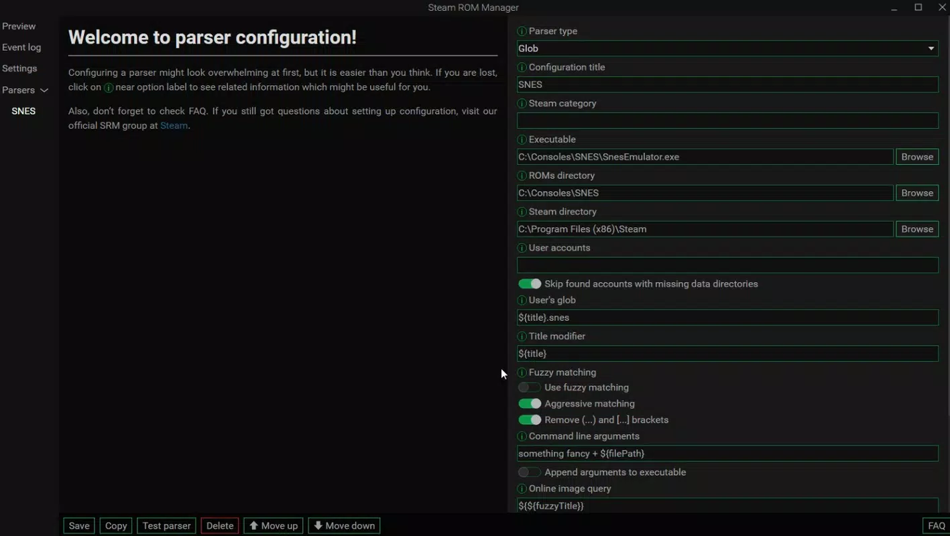Click the Save button

79,526
